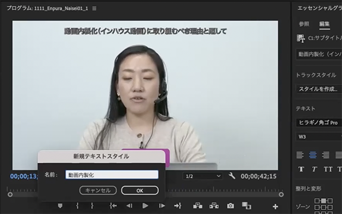Confirm new text style with OK
The height and width of the screenshot is (214, 342).
(x=140, y=190)
